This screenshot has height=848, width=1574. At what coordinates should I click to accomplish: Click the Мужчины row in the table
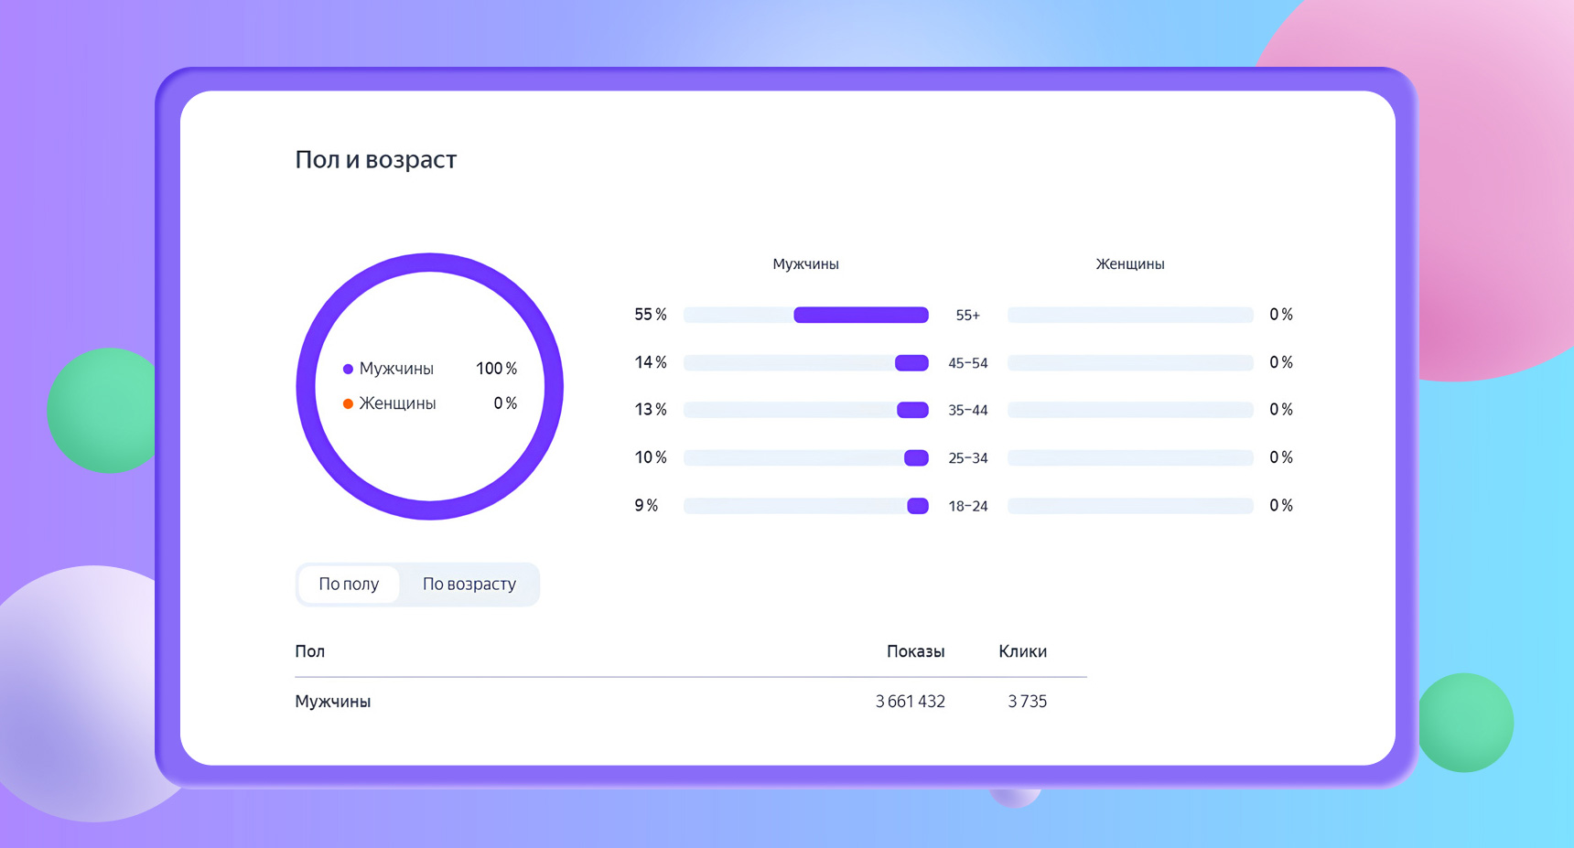691,702
